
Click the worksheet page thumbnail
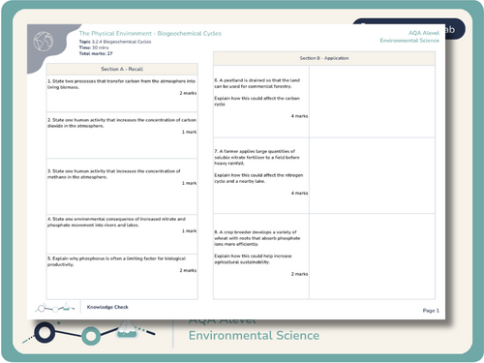236,171
